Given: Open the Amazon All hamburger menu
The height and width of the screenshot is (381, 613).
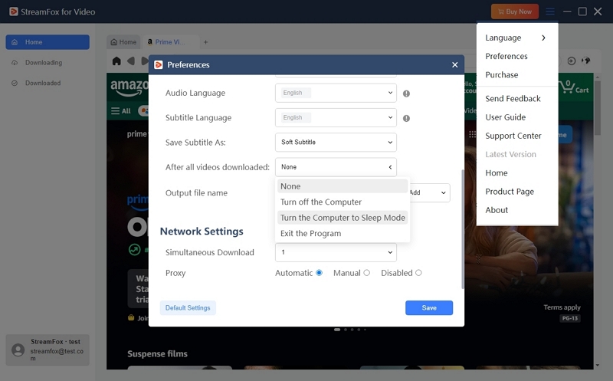Looking at the screenshot, I should [121, 111].
